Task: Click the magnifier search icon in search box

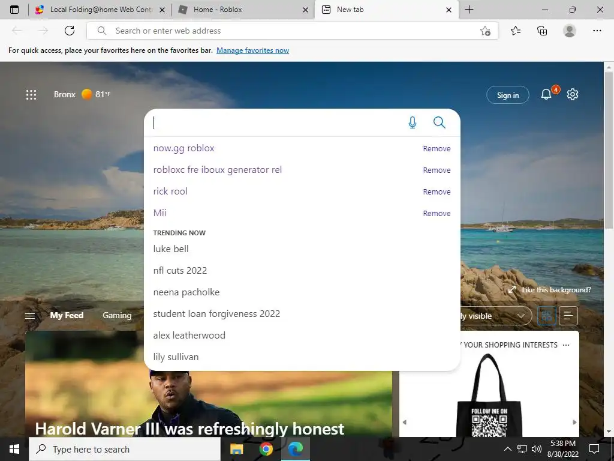Action: click(x=440, y=122)
